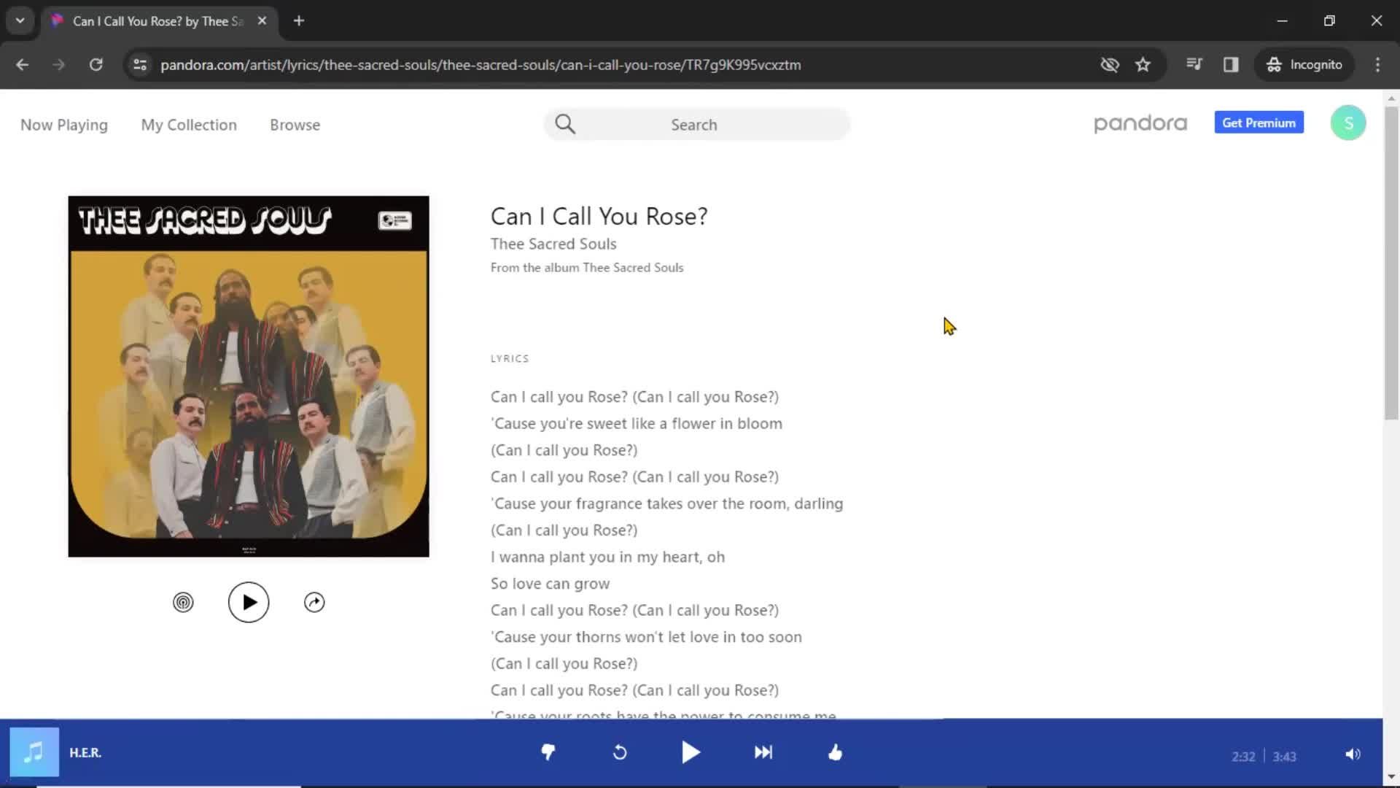
Task: Click the replay/repeat icon
Action: 619,752
